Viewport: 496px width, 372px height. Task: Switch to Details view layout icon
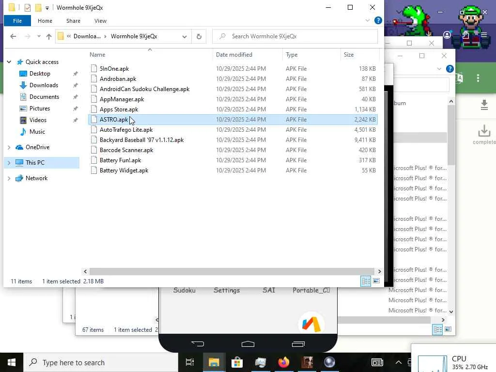click(366, 281)
